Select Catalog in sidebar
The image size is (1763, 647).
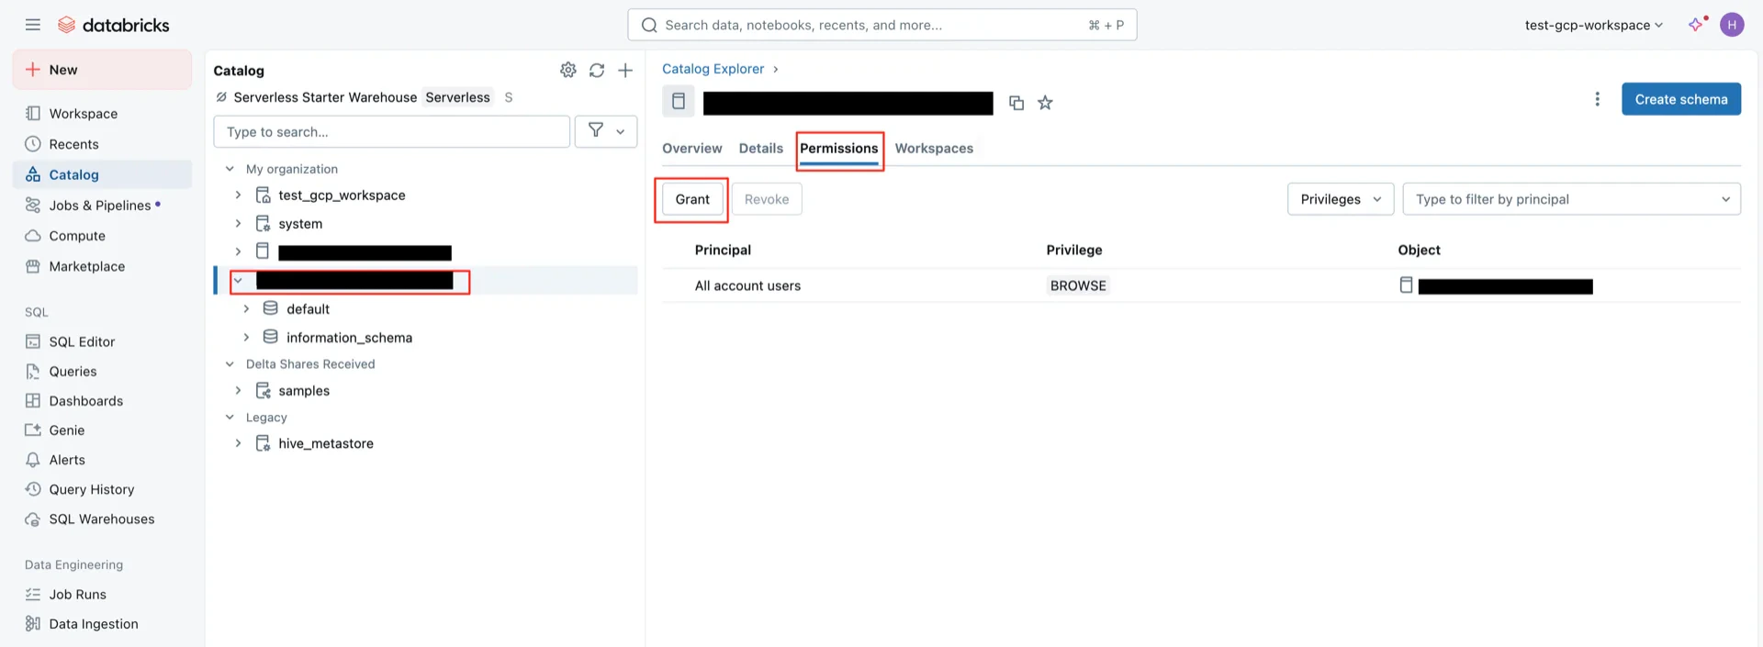click(102, 174)
